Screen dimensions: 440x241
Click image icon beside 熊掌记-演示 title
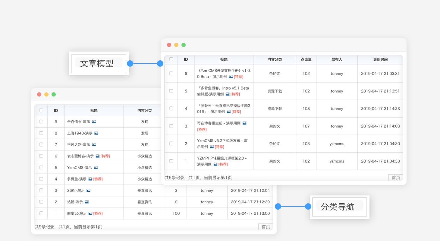click(90, 214)
